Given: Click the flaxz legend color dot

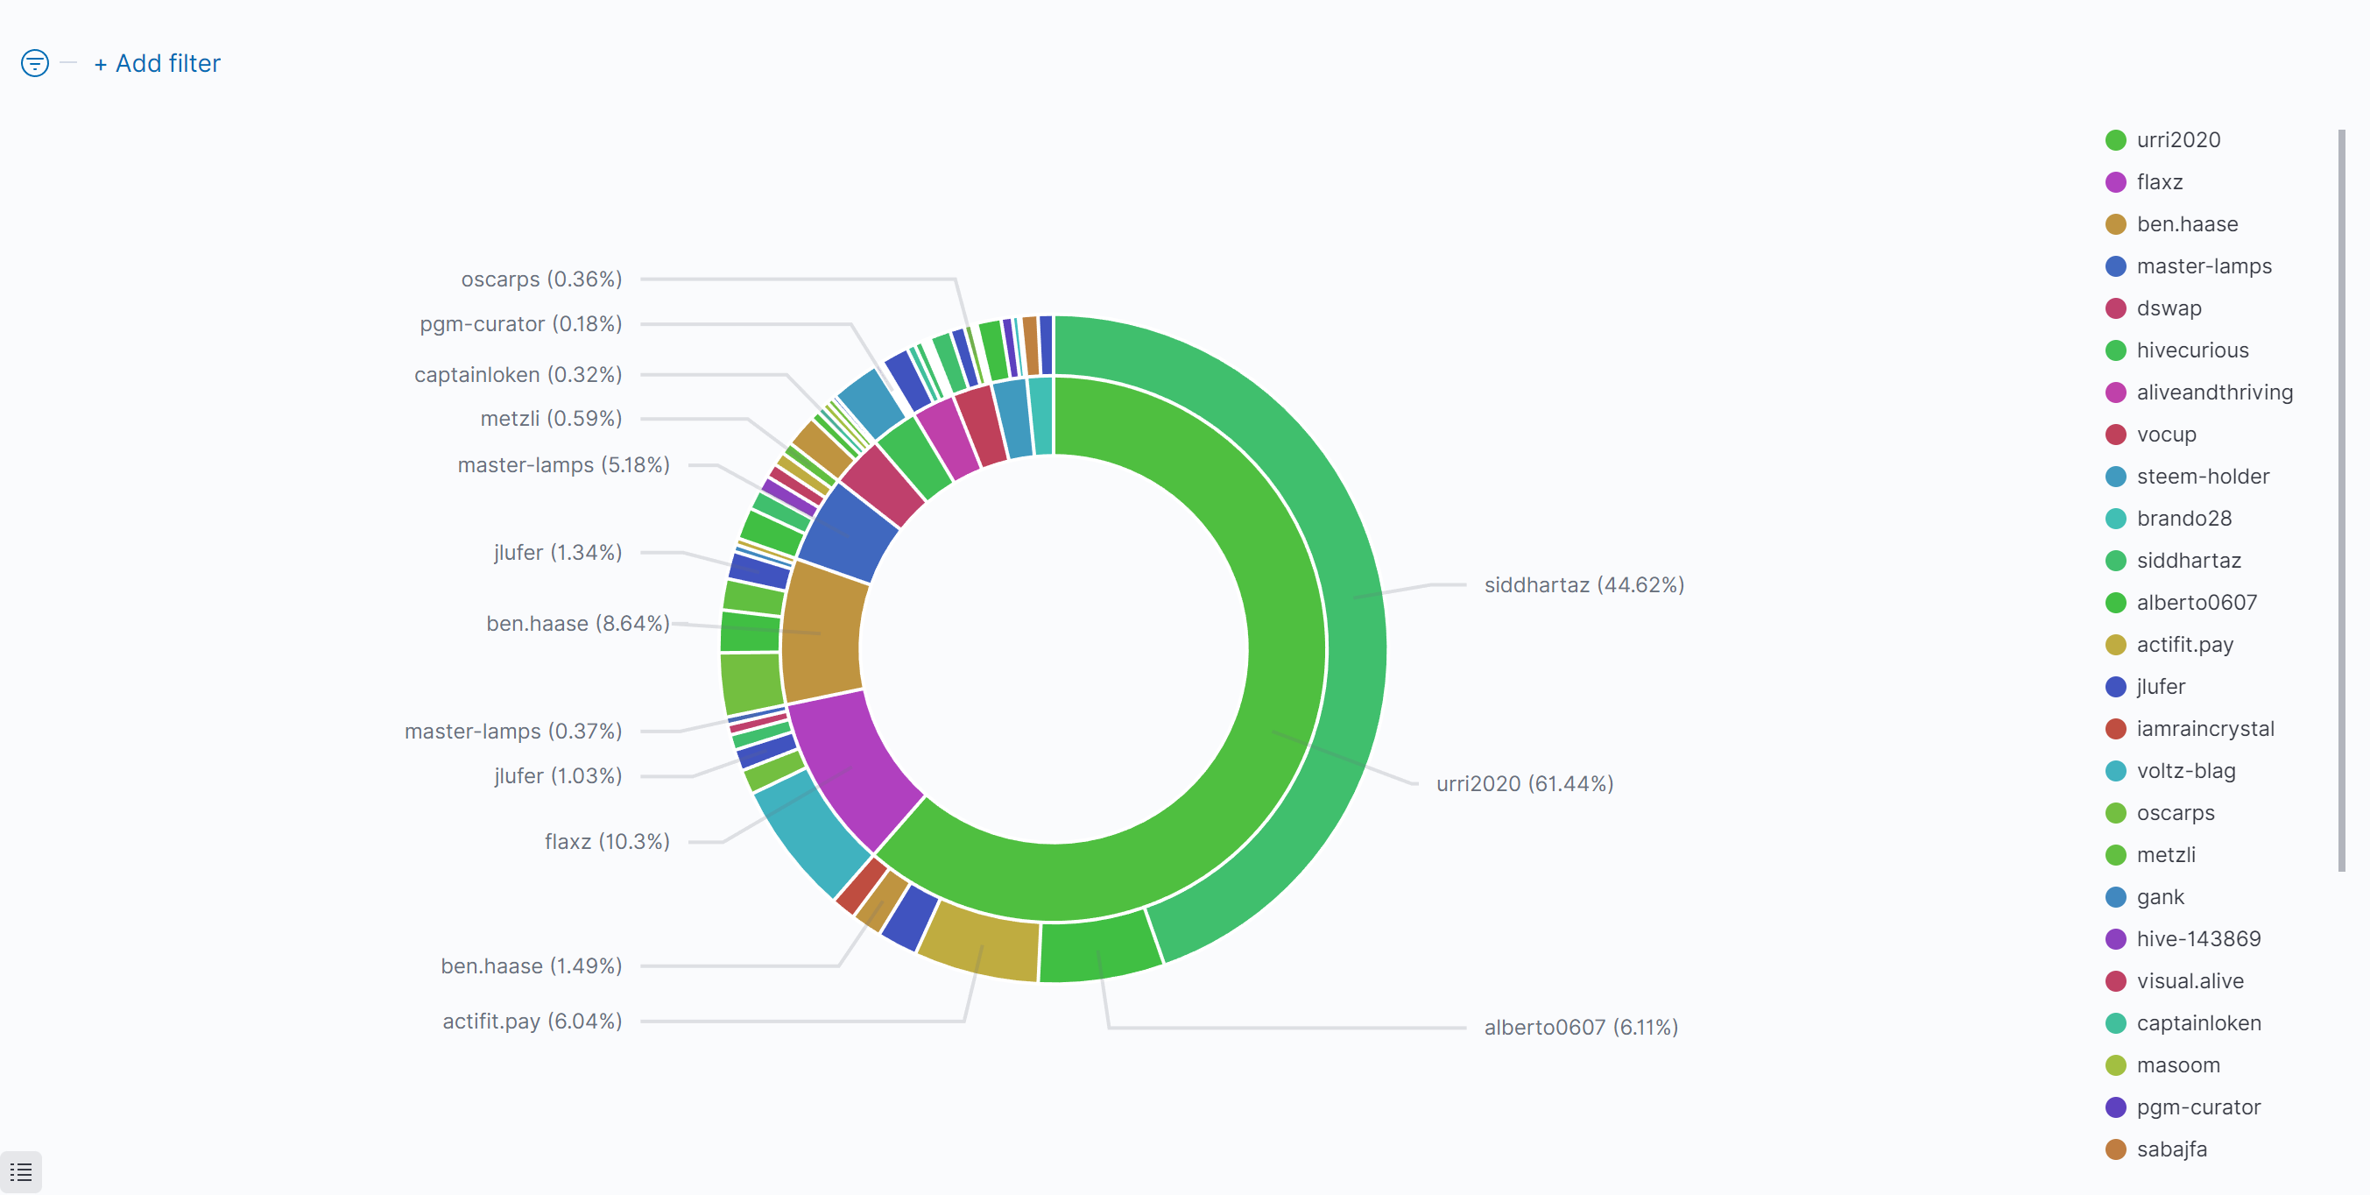Looking at the screenshot, I should pyautogui.click(x=2115, y=182).
